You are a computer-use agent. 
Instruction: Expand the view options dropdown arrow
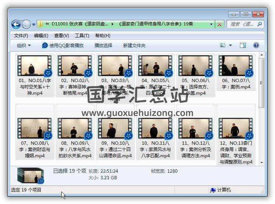click(231, 45)
